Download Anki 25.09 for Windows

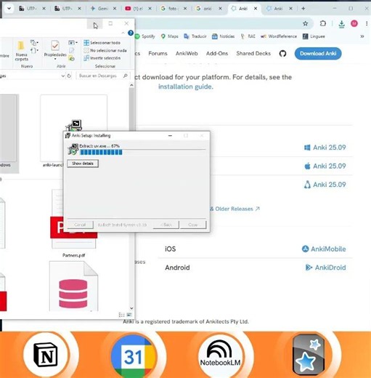325,148
